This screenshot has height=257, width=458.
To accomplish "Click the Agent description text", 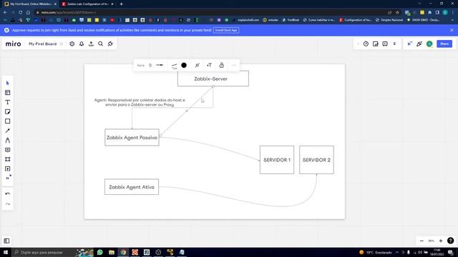I will point(140,102).
